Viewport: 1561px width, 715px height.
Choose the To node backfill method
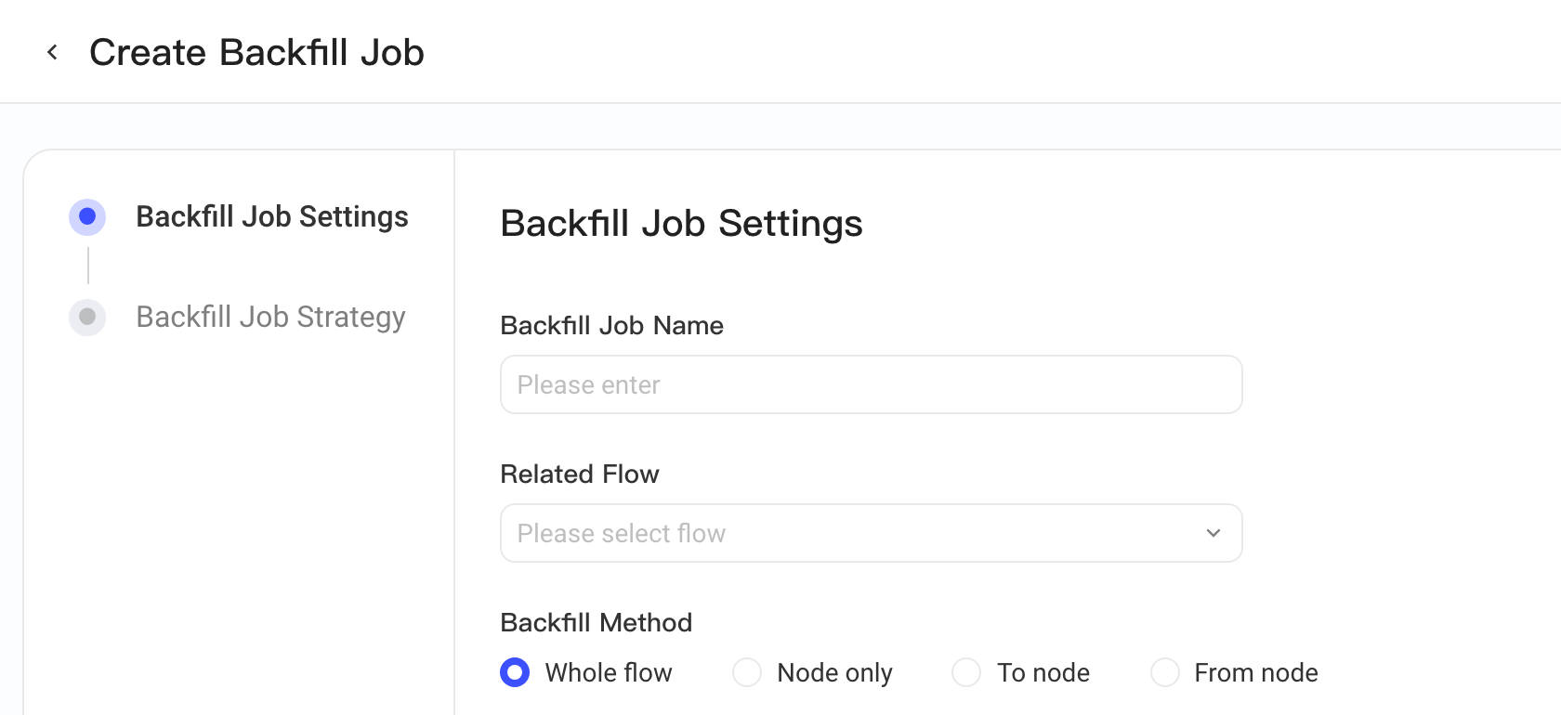pos(966,672)
